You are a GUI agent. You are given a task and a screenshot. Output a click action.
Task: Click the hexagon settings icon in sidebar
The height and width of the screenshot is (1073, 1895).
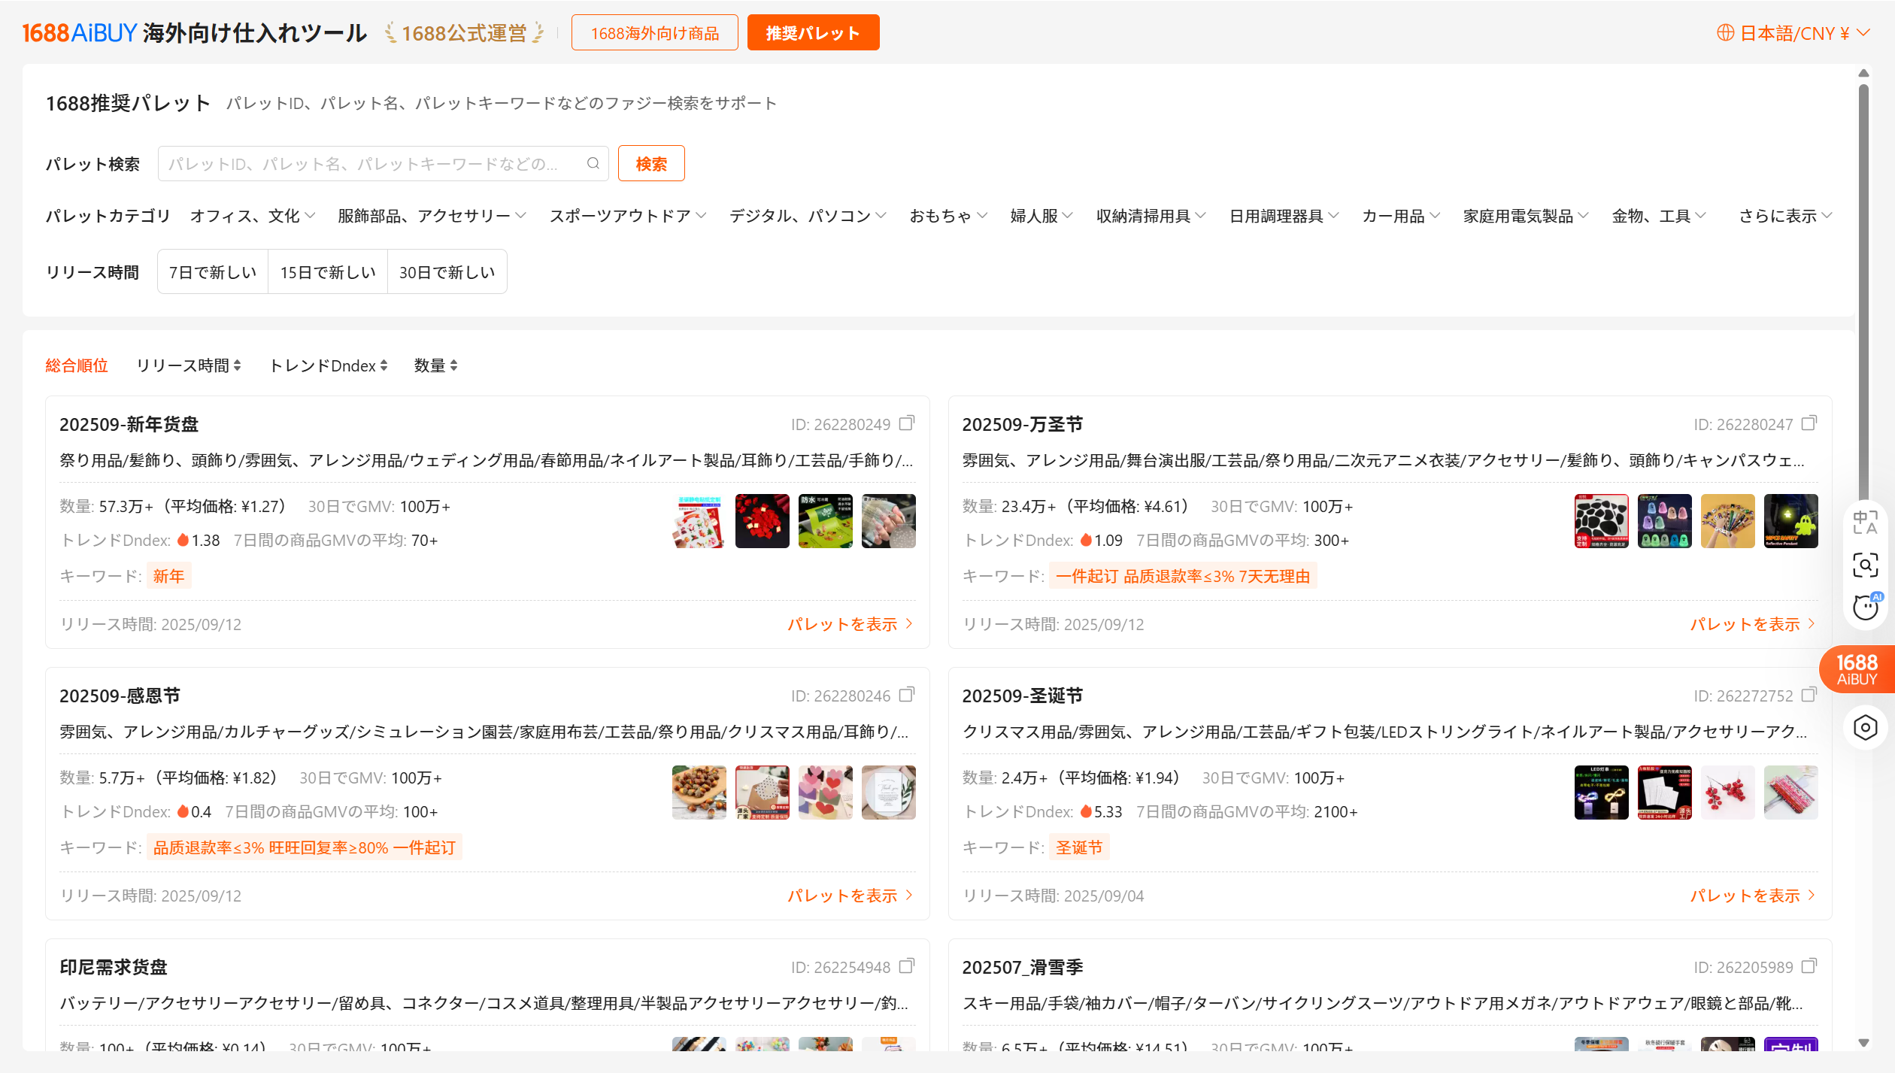(x=1865, y=727)
